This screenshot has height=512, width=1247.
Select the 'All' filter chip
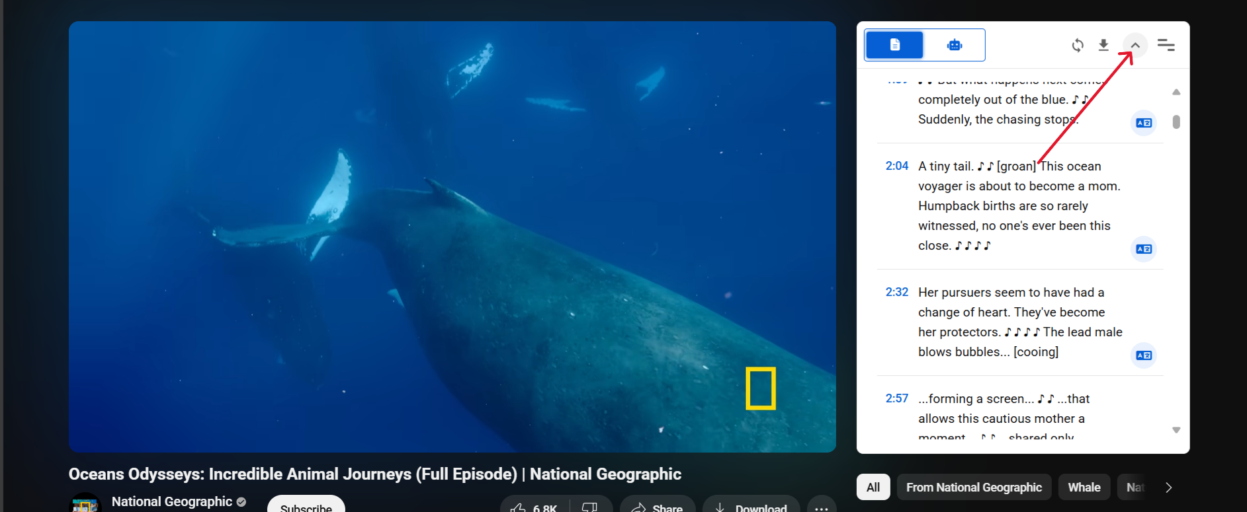tap(873, 488)
